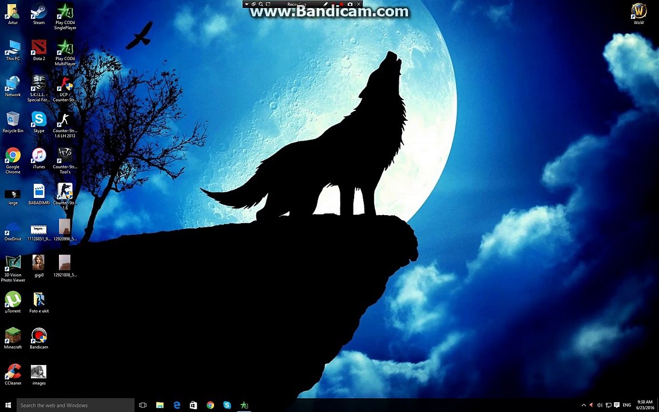Image resolution: width=659 pixels, height=412 pixels.
Task: Switch to the COD4 taskbar app
Action: 244,405
